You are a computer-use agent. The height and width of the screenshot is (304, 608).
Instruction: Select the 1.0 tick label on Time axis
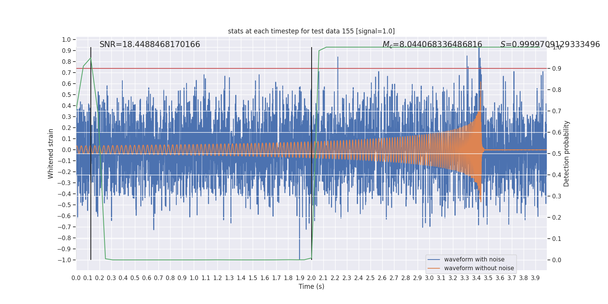pos(194,278)
